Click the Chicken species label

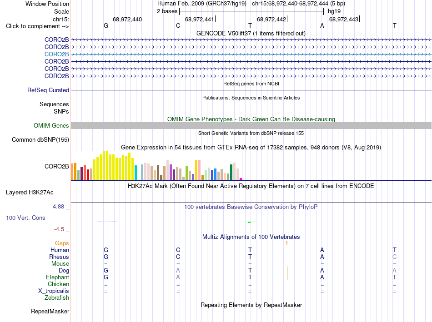(x=58, y=284)
